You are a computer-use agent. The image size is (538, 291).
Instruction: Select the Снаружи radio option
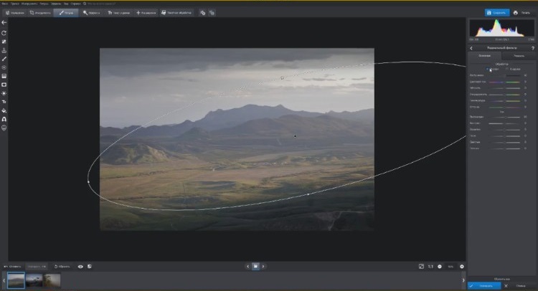(x=508, y=69)
